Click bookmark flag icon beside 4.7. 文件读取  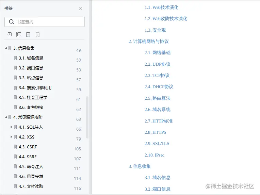point(15,186)
